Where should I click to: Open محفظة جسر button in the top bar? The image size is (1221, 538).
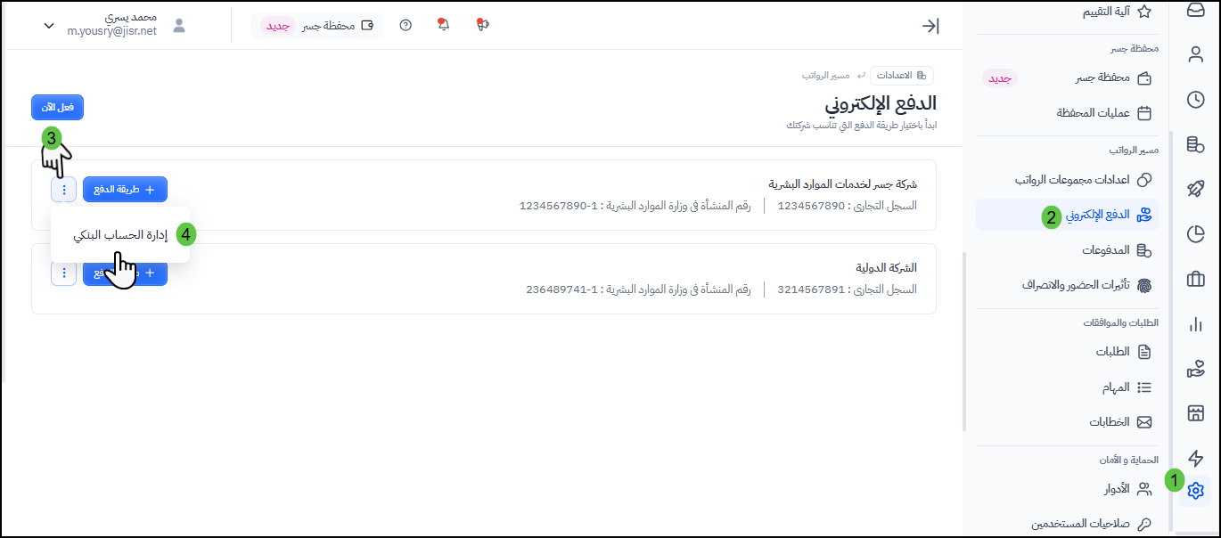coord(317,26)
